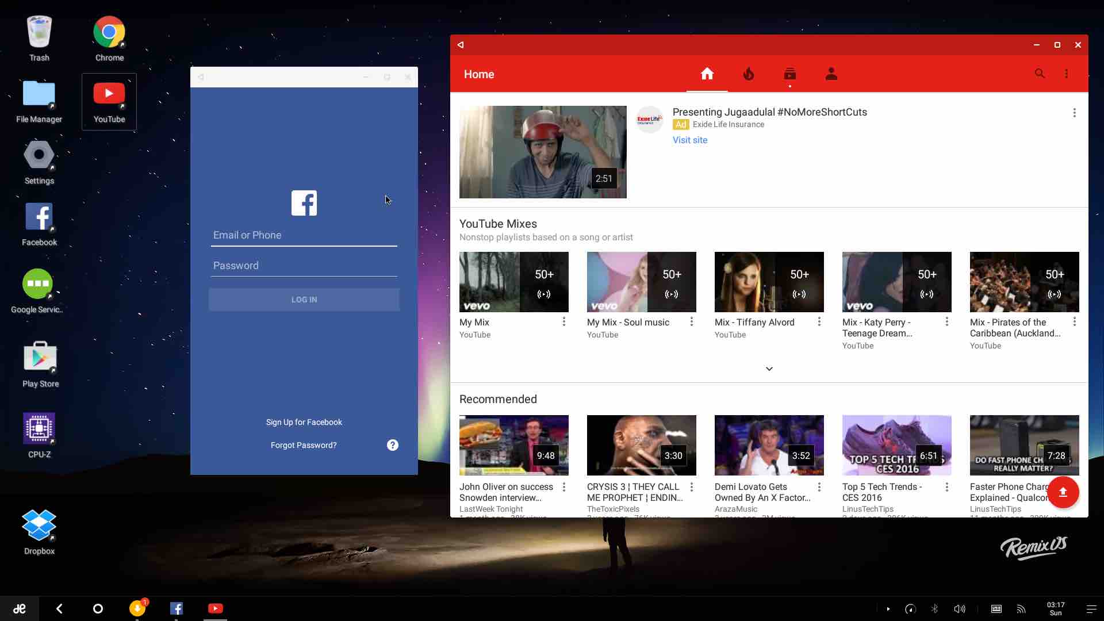Click the more options on My Mix video

564,321
